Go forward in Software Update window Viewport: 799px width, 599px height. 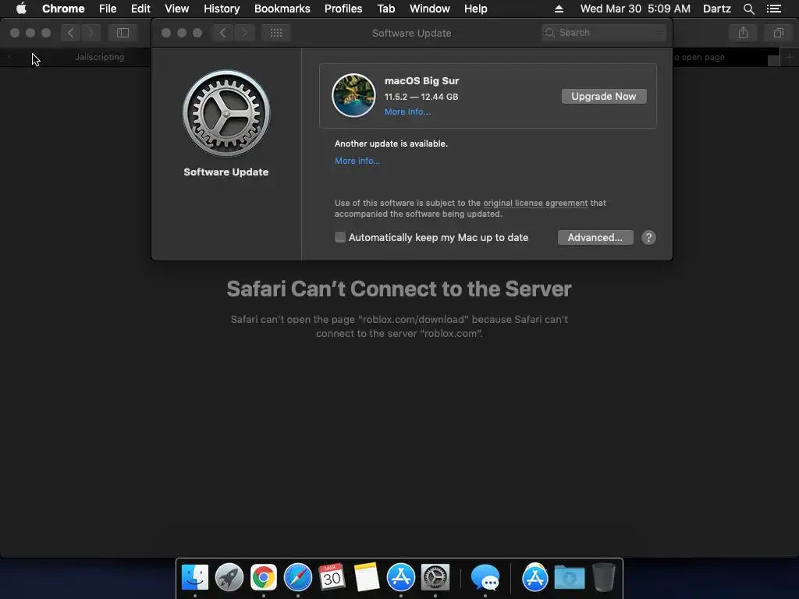click(244, 33)
